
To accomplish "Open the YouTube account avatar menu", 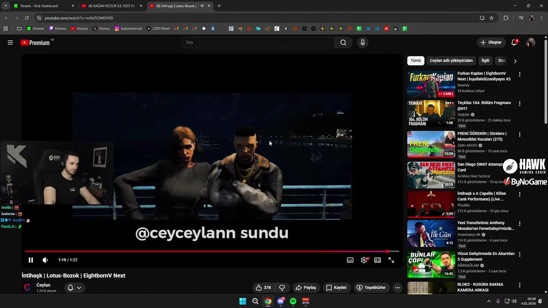I will click(x=530, y=42).
